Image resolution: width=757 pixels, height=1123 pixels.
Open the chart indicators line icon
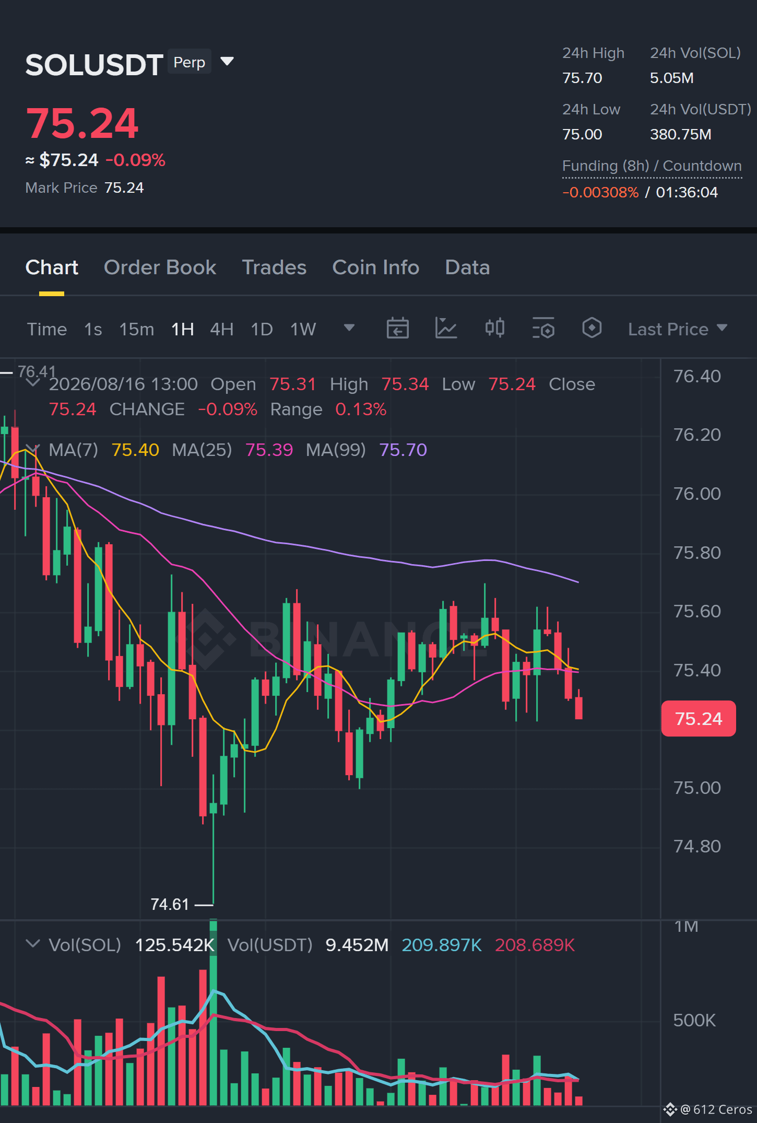[446, 329]
